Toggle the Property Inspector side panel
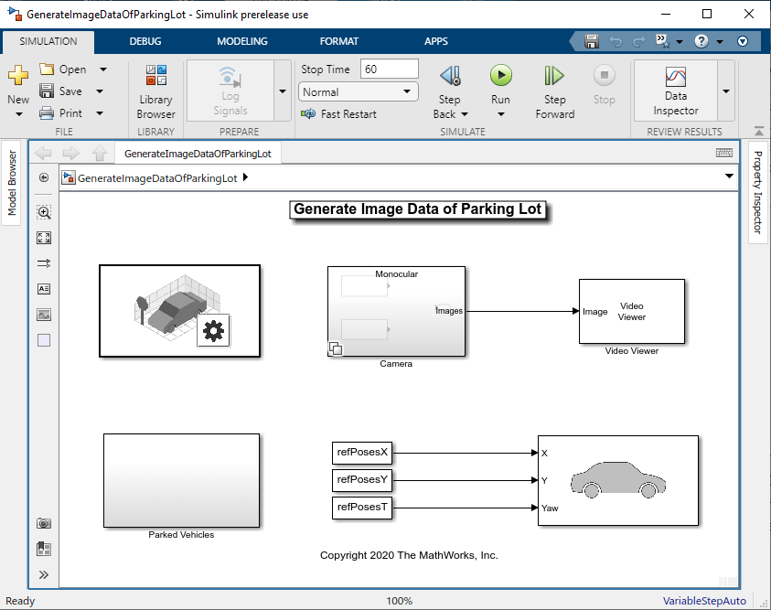The height and width of the screenshot is (610, 771). pyautogui.click(x=757, y=192)
